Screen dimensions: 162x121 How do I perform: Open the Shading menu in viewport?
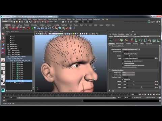[41, 32]
